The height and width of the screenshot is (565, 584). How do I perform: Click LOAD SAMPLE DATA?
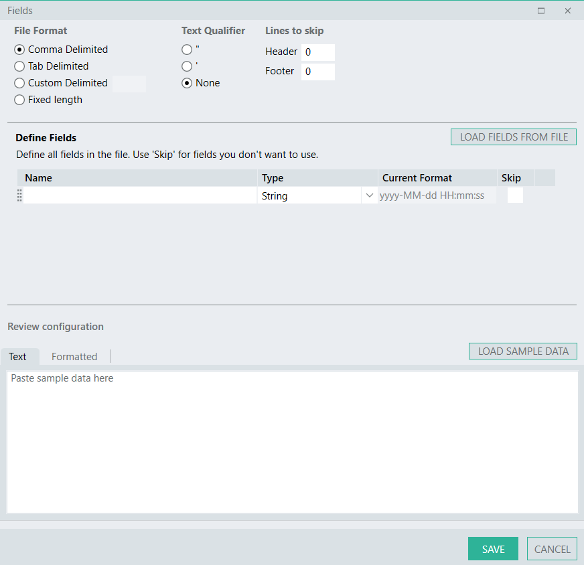522,351
